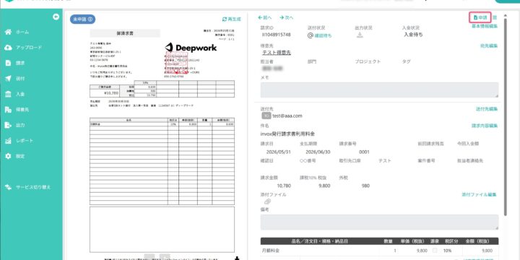Open the 添付ファイル編集 edit link
The image size is (520, 260).
coord(480,195)
